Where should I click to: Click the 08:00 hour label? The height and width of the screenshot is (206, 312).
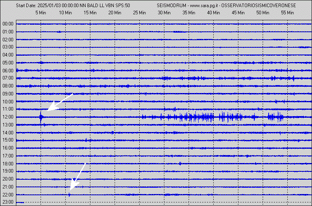[x=8, y=86]
